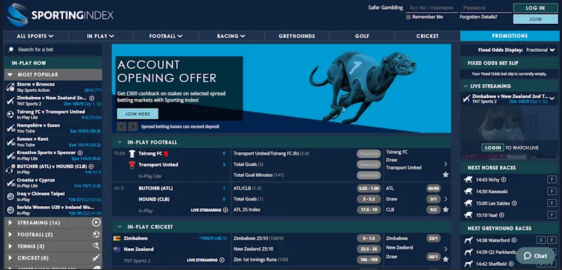Click the basketball icon beside Iraq v Chinese Taipei
Viewport: 562px width, 270px height.
11,196
